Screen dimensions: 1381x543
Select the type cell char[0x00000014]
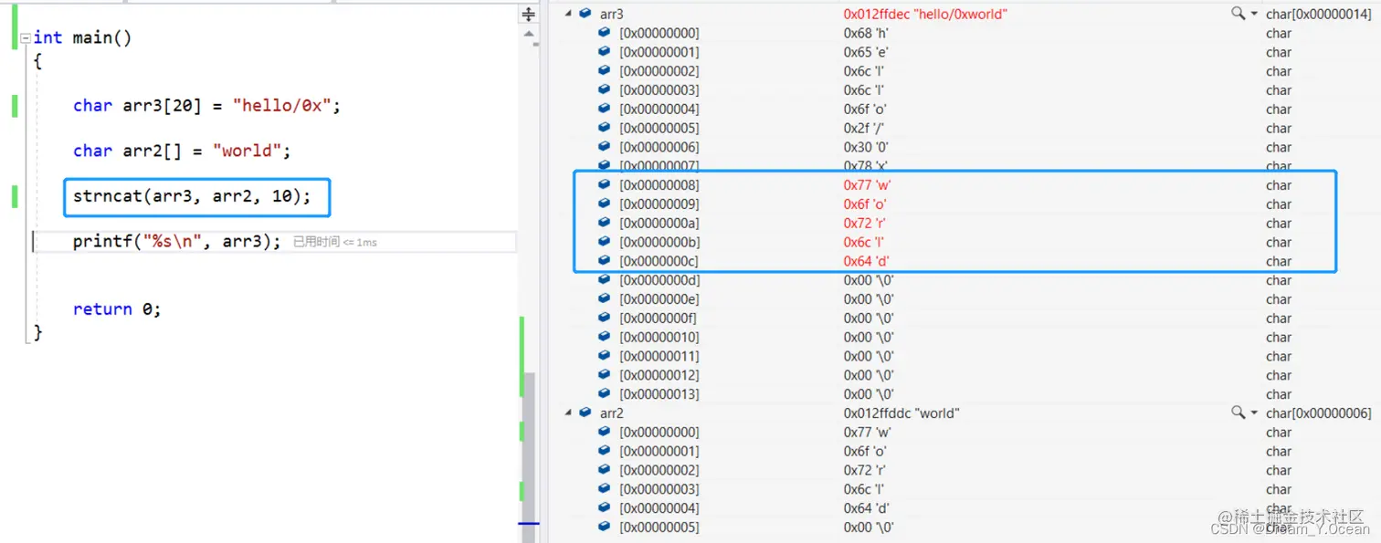click(x=1319, y=14)
